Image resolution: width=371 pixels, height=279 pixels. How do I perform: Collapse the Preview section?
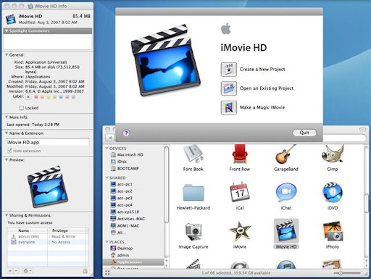[x=7, y=160]
